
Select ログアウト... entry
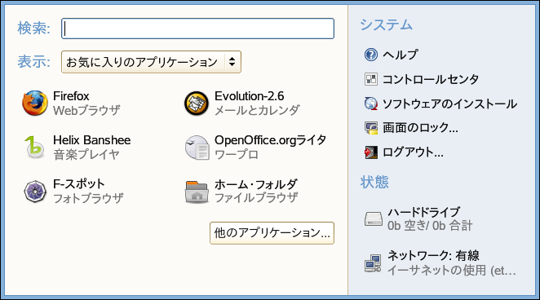(x=413, y=152)
